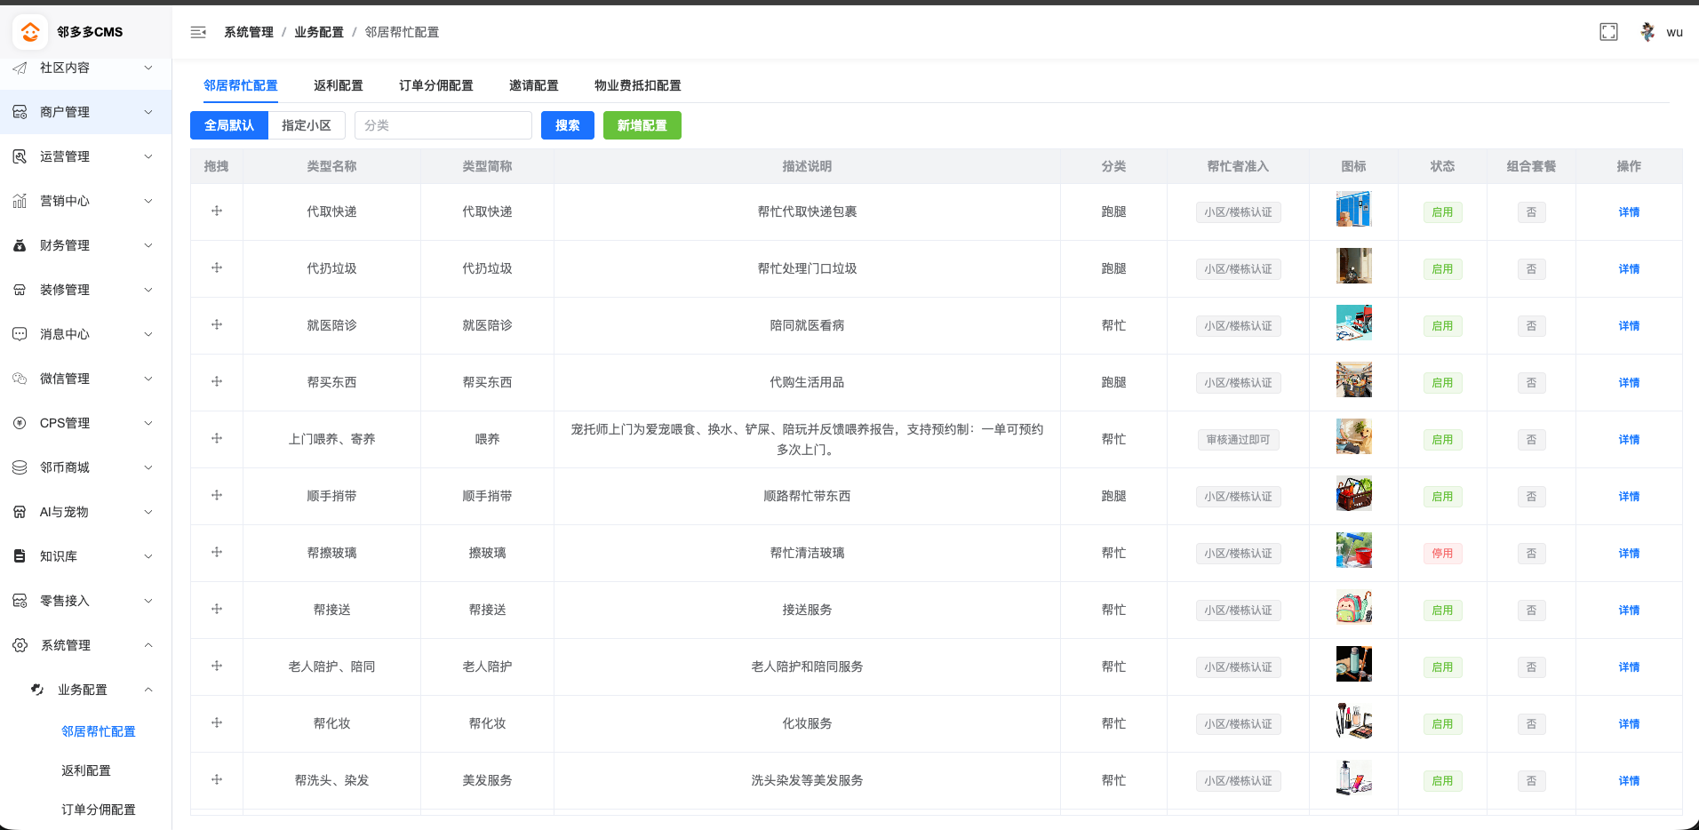
Task: Click the green 新增配置 button
Action: point(642,125)
